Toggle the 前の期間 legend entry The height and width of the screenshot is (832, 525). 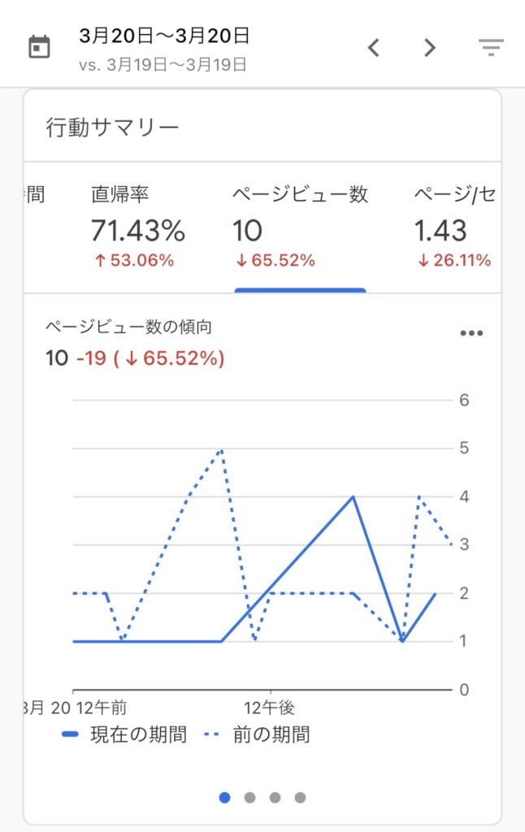(x=257, y=734)
